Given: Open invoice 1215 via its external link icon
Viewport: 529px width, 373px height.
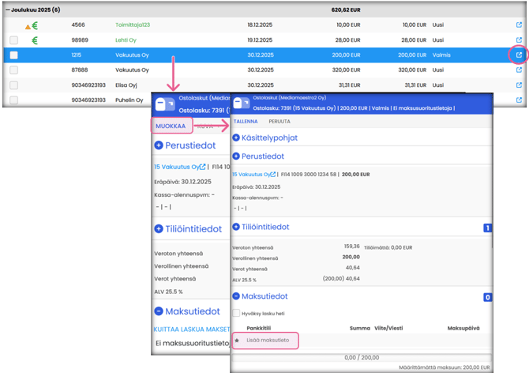Looking at the screenshot, I should (519, 55).
